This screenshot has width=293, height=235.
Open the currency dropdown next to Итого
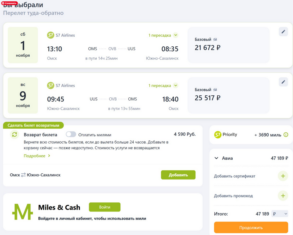coord(280,214)
